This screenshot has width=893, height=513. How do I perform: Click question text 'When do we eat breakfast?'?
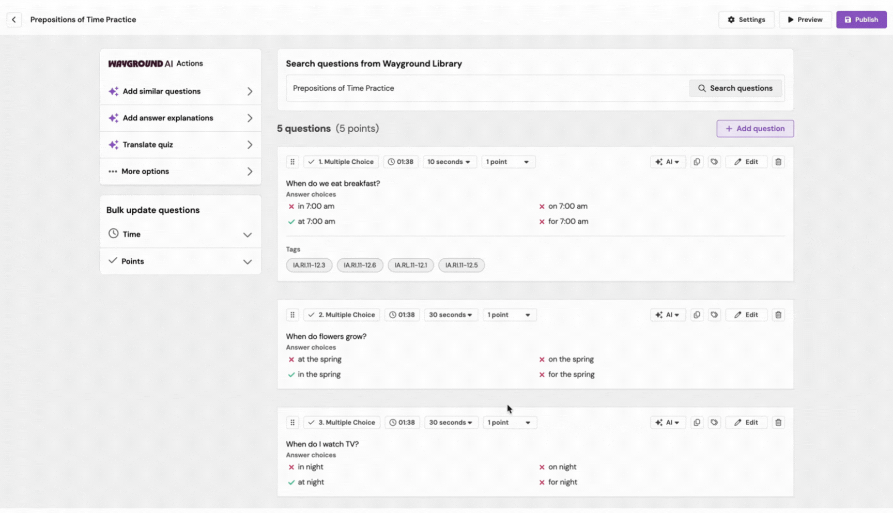tap(333, 183)
